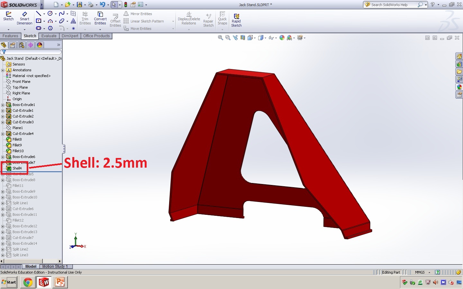Open SolidWorks Resources in task pane

[459, 56]
